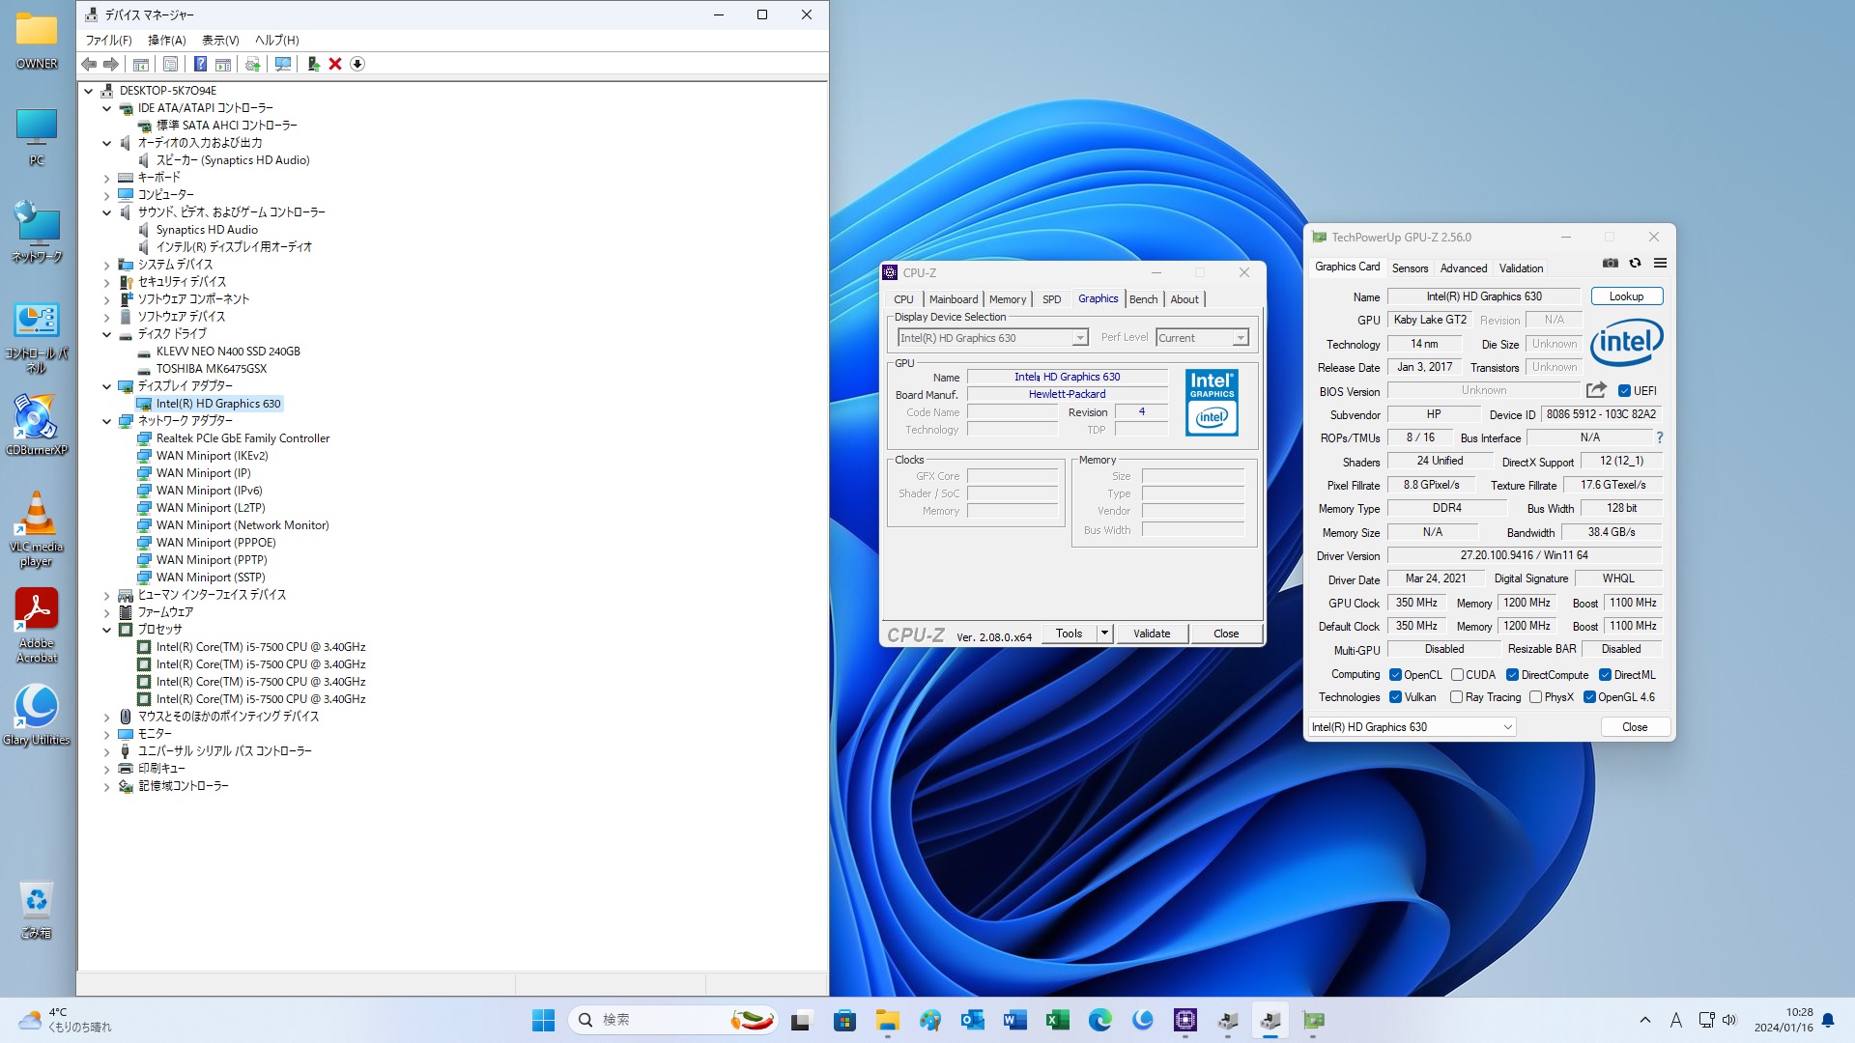Expand the キーボード tree node

107,178
